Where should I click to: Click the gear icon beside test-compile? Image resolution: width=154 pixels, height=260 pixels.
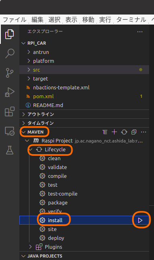pos(42,194)
